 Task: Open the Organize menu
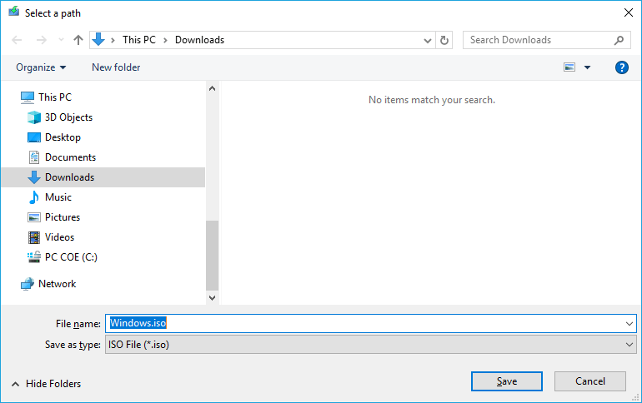click(41, 67)
